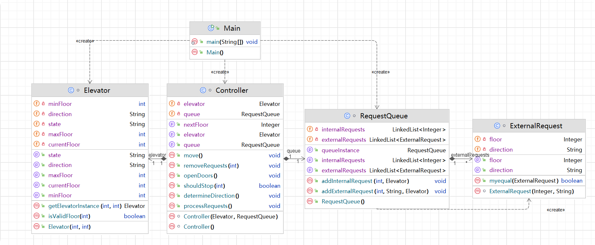Select the ExternalRequest class header
This screenshot has width=595, height=245.
coord(529,126)
